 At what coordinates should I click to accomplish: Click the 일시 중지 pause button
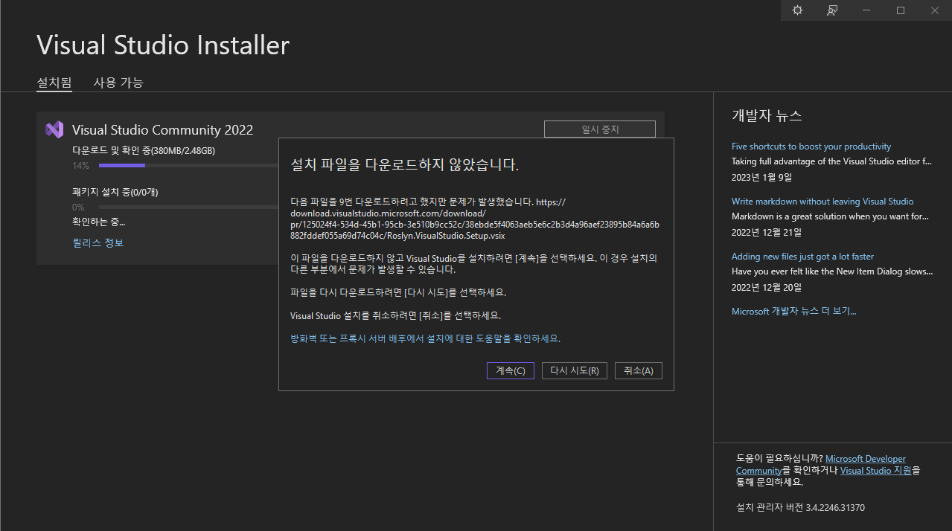click(x=600, y=129)
